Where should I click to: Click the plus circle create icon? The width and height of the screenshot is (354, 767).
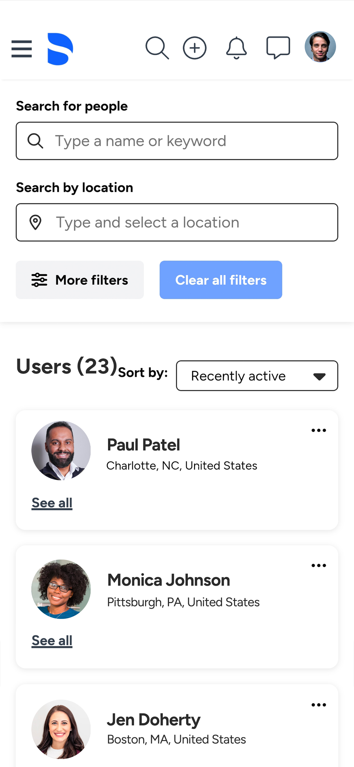tap(195, 48)
